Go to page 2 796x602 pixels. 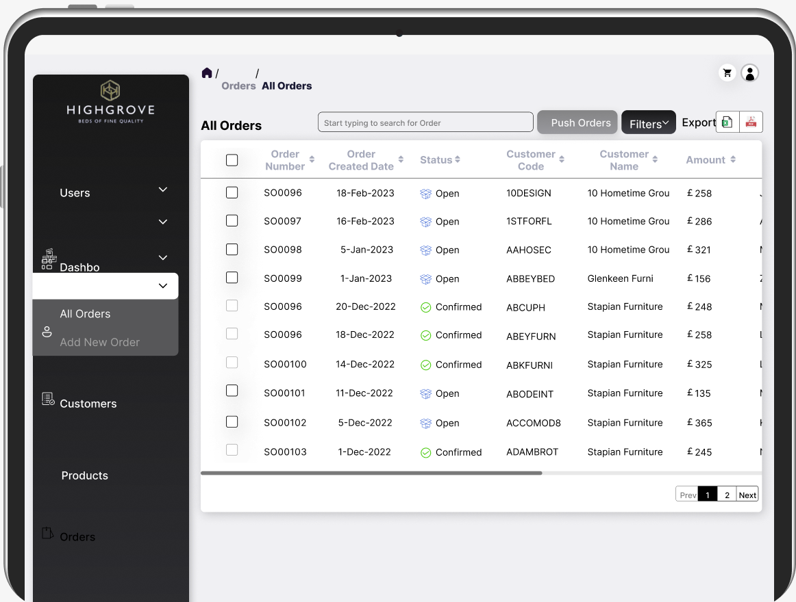tap(727, 495)
